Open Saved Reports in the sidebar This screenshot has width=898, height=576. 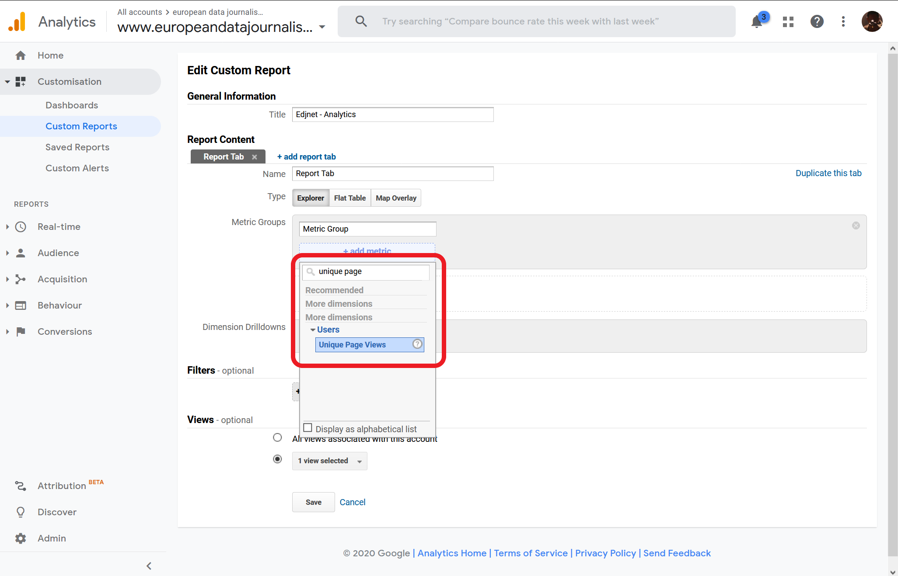click(77, 147)
